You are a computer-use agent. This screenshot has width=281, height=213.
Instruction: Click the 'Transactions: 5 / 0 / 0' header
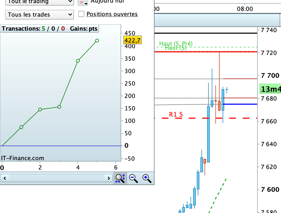click(33, 29)
